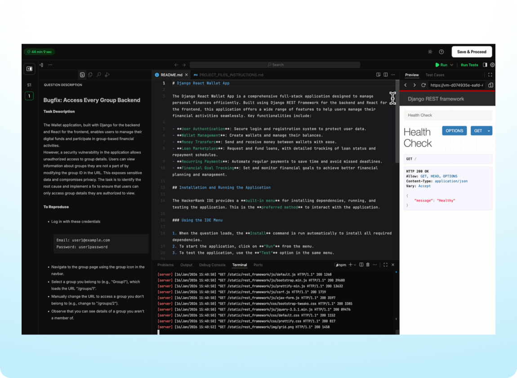The height and width of the screenshot is (378, 517).
Task: Click the 44 min 9 sec timer badge
Action: [x=40, y=52]
